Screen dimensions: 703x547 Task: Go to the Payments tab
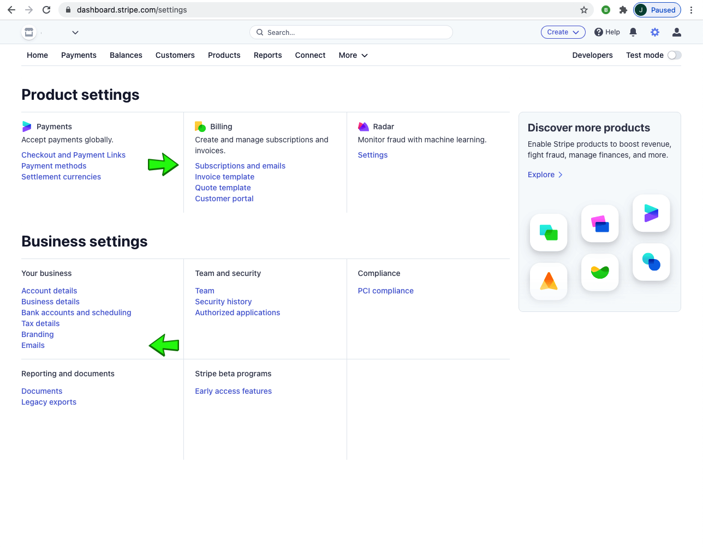79,55
